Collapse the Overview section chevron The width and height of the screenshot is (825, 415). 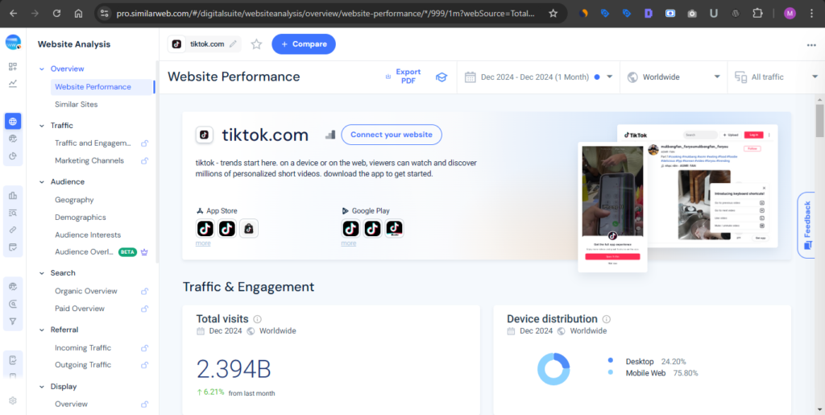(42, 69)
